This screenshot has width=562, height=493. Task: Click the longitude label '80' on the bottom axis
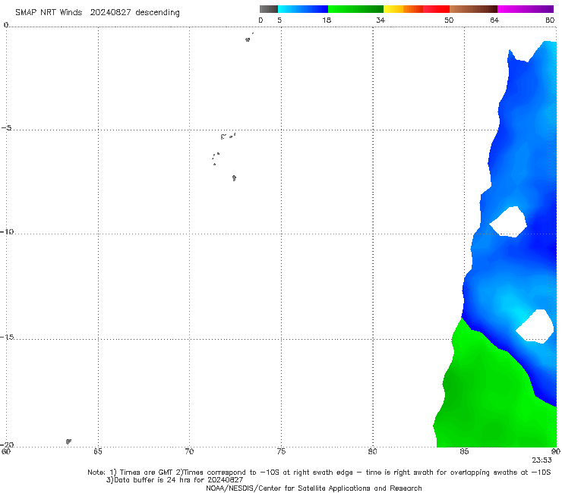tap(372, 451)
